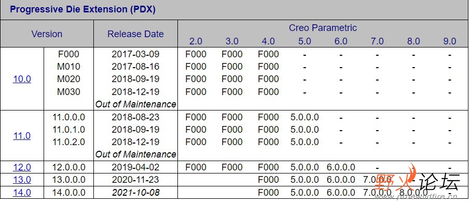Click the Progressive Die Extension (PDX) heading

(82, 9)
